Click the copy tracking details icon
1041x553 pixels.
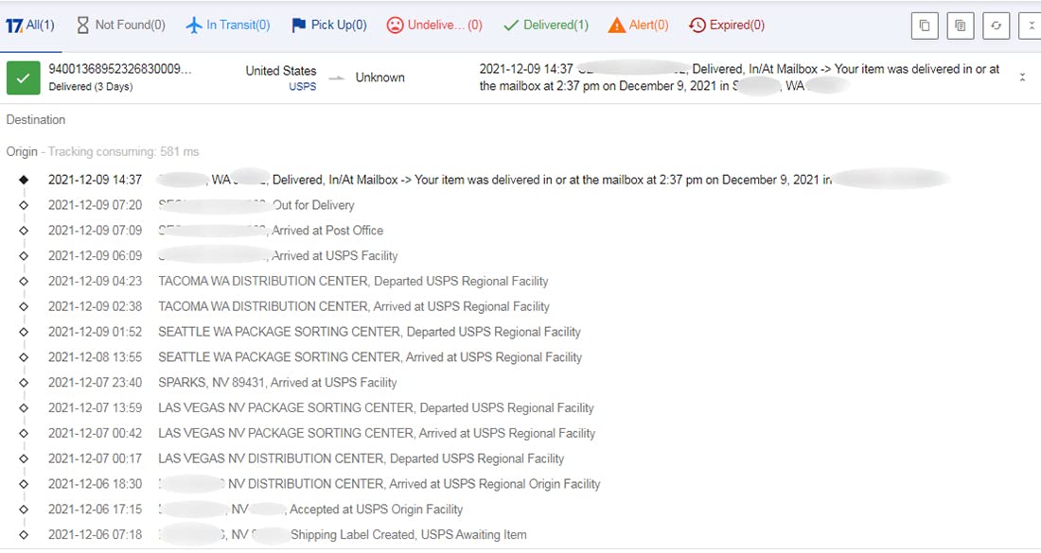pyautogui.click(x=960, y=26)
